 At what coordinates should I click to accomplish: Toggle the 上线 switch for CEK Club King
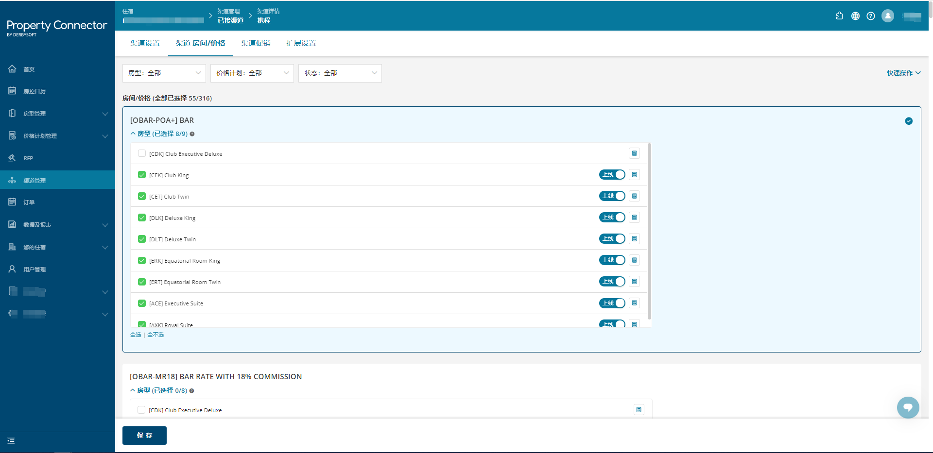612,175
